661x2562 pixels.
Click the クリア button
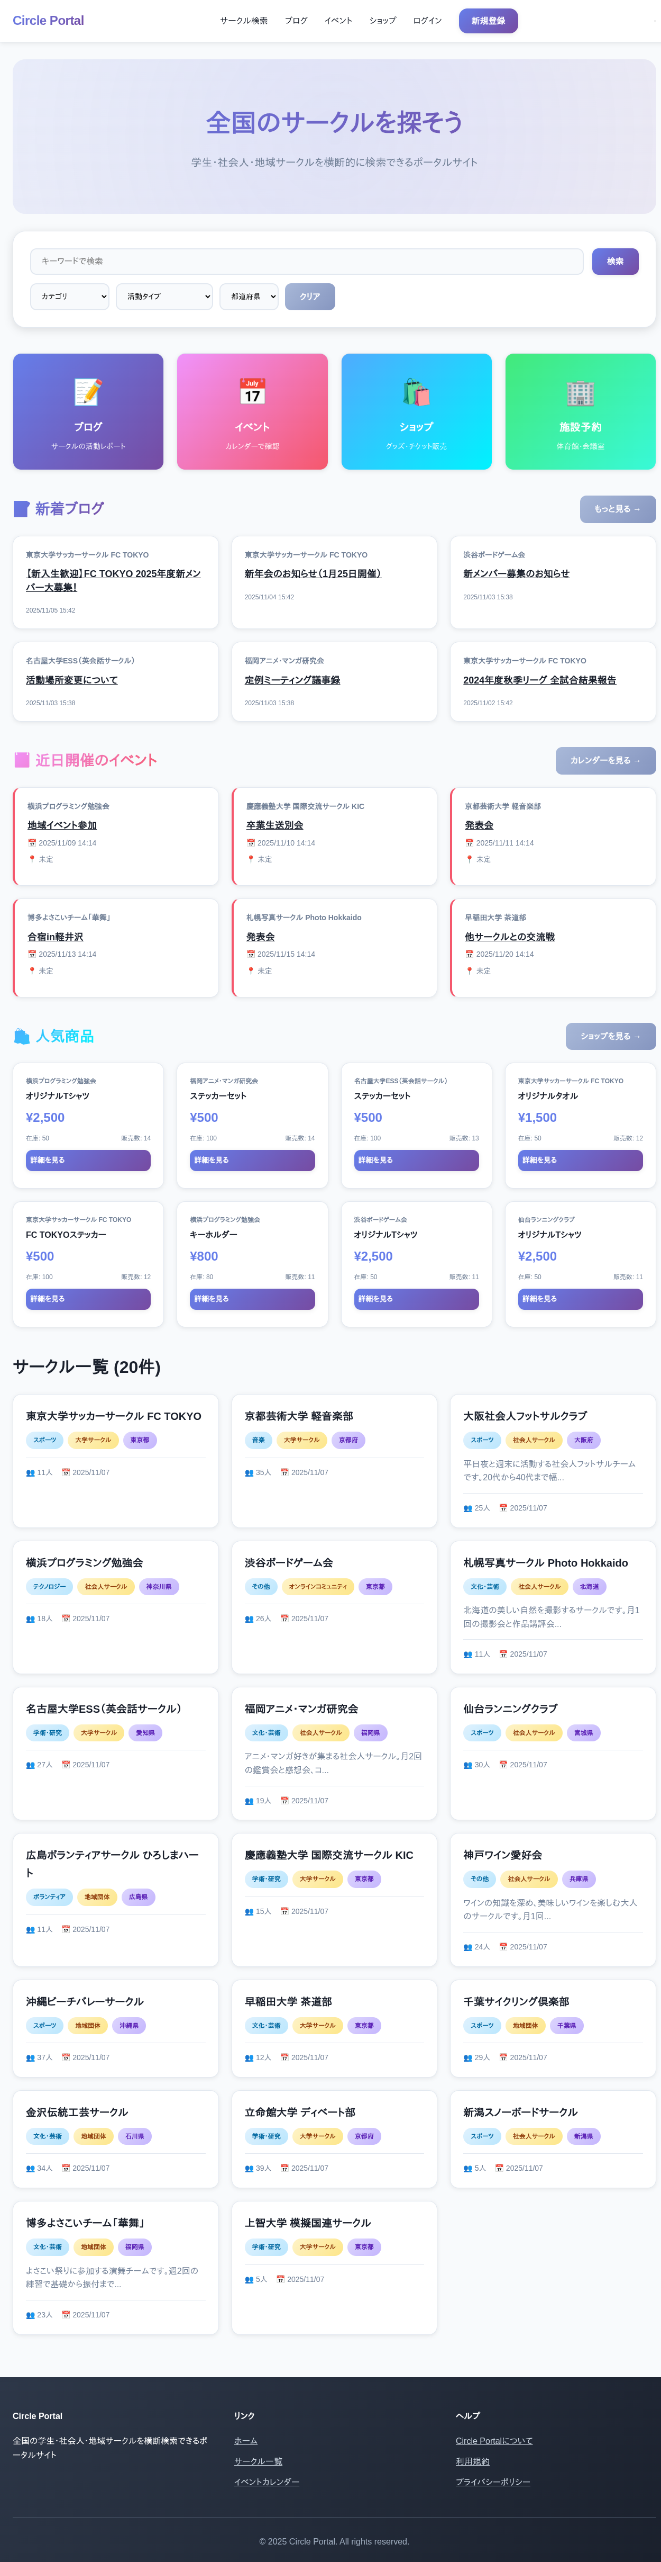pos(310,296)
